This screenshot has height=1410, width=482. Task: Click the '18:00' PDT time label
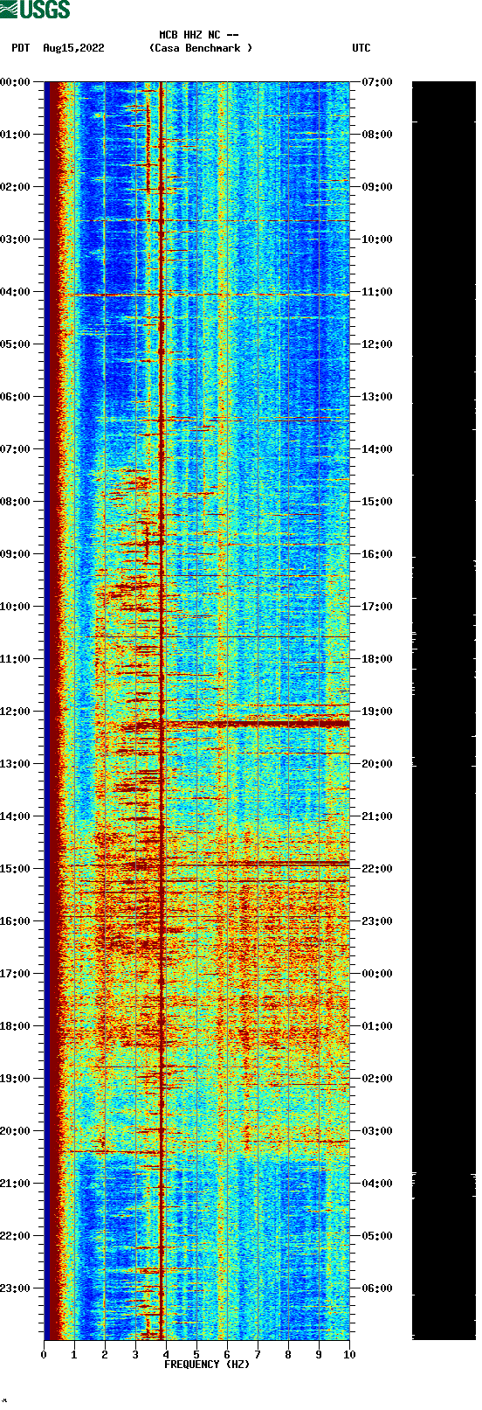(15, 1026)
